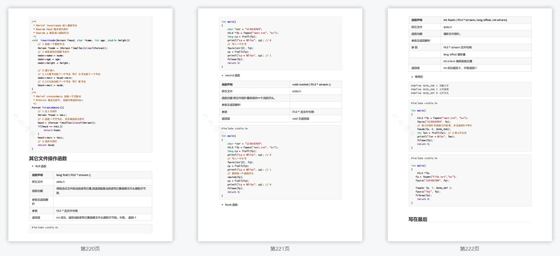The image size is (560, 256).
Task: Open the page 220 thumbnail
Action: 90,125
